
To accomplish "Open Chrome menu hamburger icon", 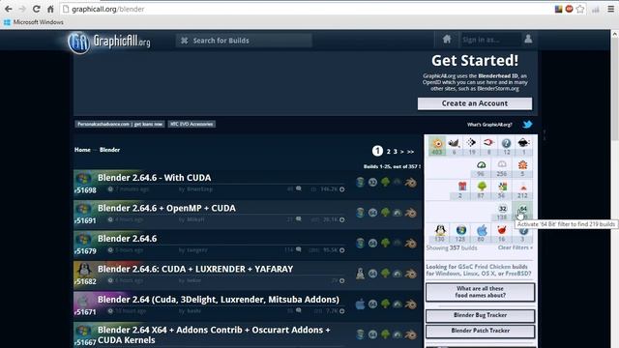I will coord(610,9).
